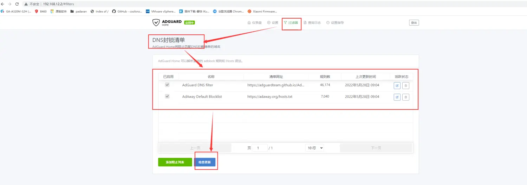Viewport: 527px width, 185px height.
Task: Sort by the 规则数 column header
Action: point(325,77)
